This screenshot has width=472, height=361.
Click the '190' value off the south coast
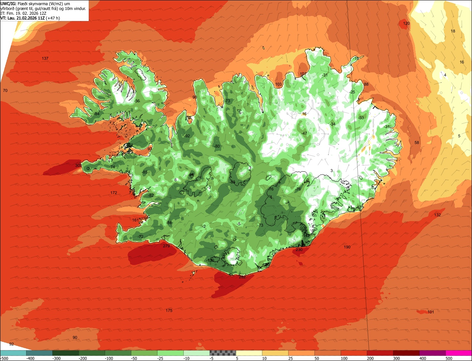[x=347, y=247]
